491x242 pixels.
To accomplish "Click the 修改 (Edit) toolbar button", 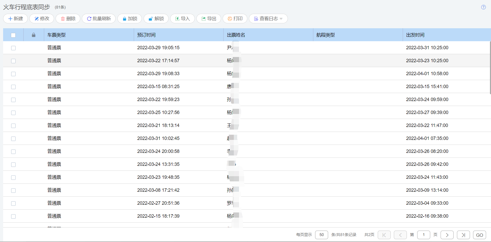I will point(42,19).
